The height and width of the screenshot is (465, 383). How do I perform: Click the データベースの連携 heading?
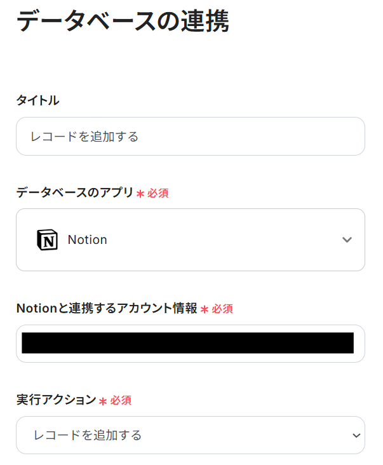click(123, 21)
